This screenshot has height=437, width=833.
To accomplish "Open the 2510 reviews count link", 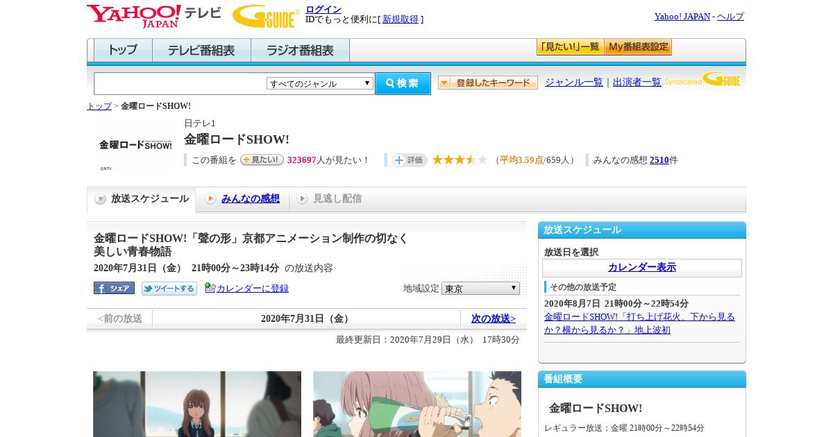I will 659,160.
